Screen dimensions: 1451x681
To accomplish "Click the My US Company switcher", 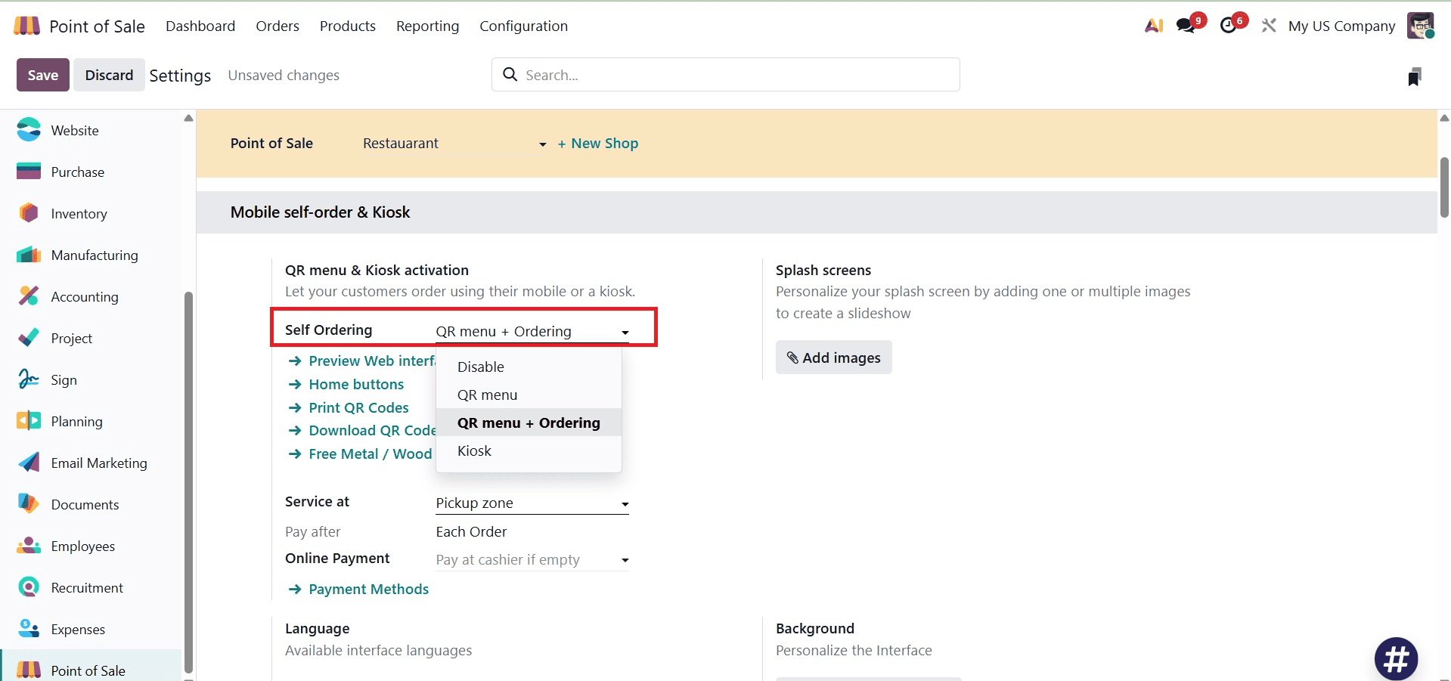I will pyautogui.click(x=1341, y=26).
